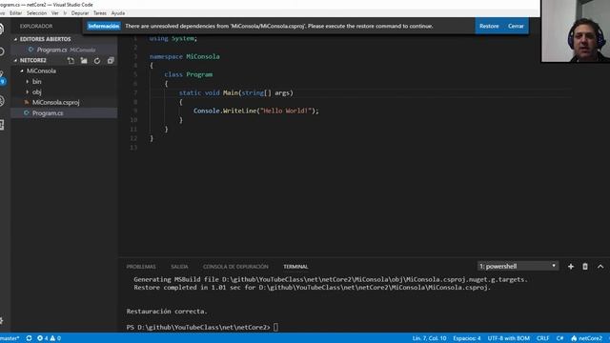Click the master branch in the status bar
The width and height of the screenshot is (610, 343).
(x=10, y=338)
